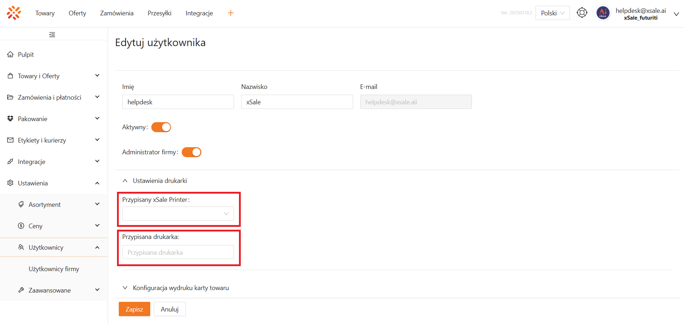The width and height of the screenshot is (684, 324).
Task: Click the xSale logo icon
Action: coord(14,13)
